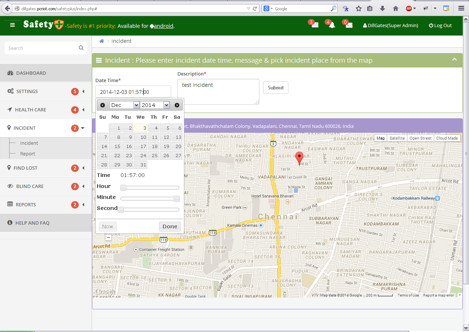Collapse the Incident sidebar menu
This screenshot has width=469, height=332.
(x=45, y=128)
